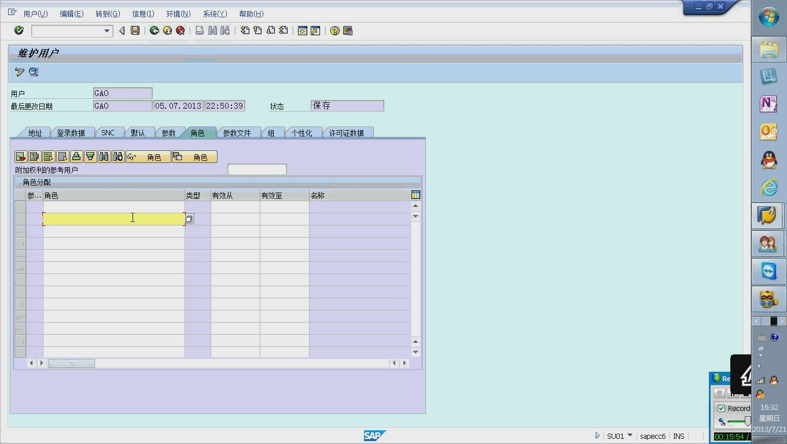The width and height of the screenshot is (787, 444).
Task: Open the yellow Help question mark icon
Action: pos(334,31)
